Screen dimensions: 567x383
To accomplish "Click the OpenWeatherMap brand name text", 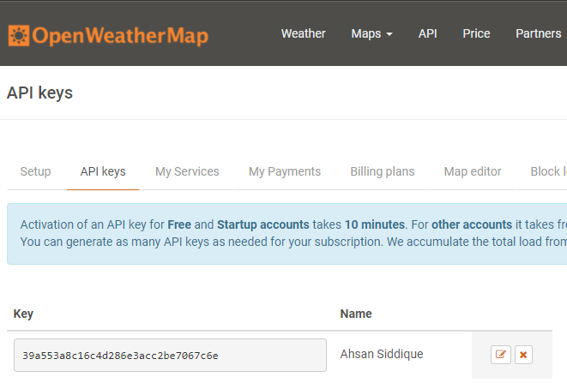I will 120,36.
